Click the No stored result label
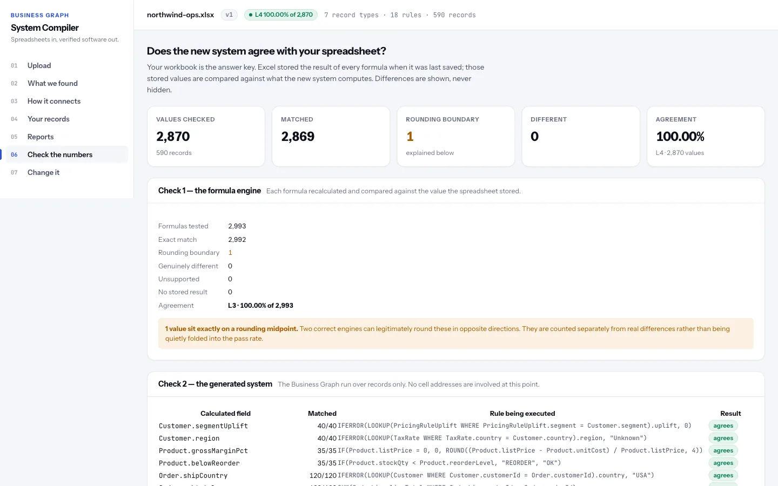Screen dimensions: 778x486 [x=183, y=292]
